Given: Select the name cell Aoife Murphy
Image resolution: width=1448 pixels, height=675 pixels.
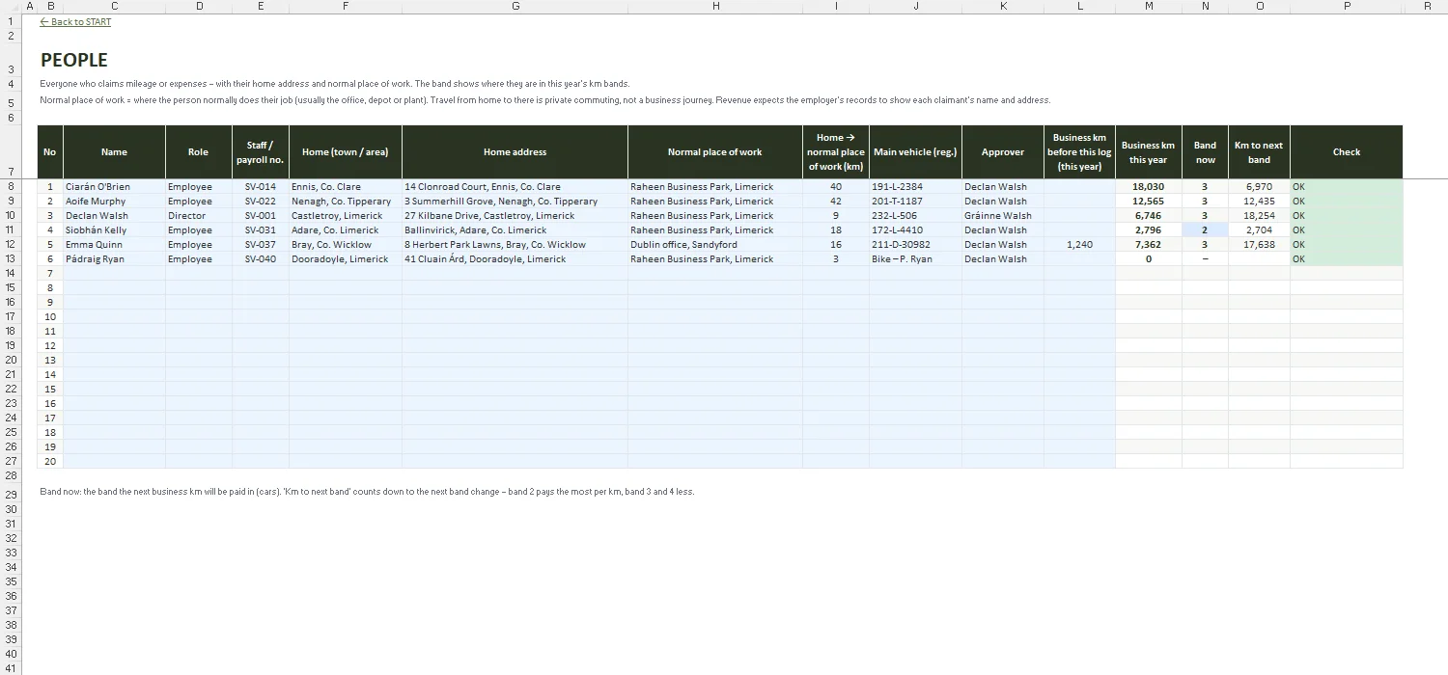Looking at the screenshot, I should point(114,201).
